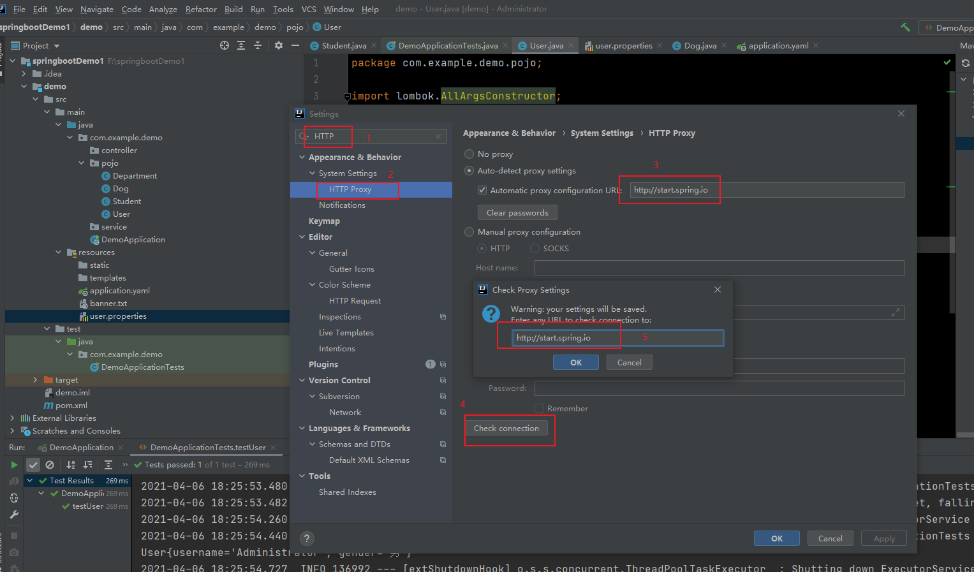The width and height of the screenshot is (974, 572).
Task: Click the expand field icon at the far right of the manual proxy field
Action: coord(896,312)
